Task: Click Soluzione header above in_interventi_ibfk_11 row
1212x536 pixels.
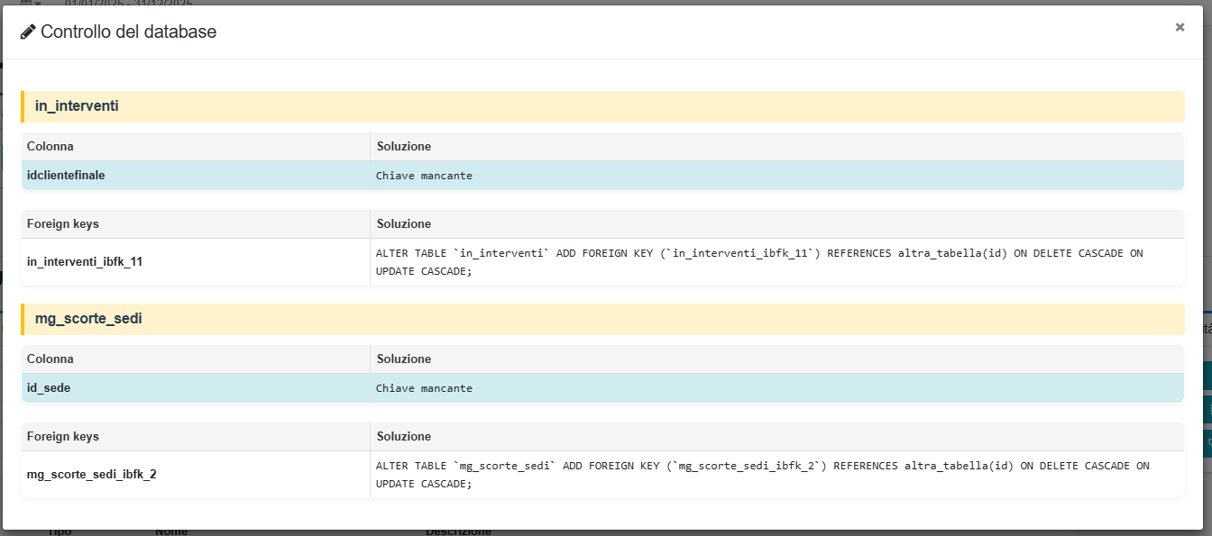Action: pos(404,223)
